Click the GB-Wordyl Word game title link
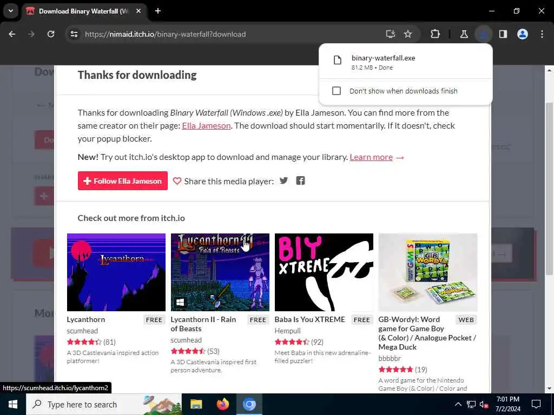The image size is (554, 415). point(427,333)
